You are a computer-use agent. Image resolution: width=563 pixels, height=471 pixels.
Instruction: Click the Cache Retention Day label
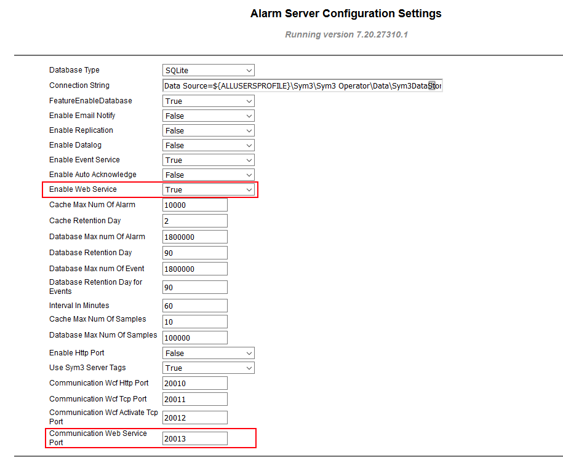click(85, 221)
